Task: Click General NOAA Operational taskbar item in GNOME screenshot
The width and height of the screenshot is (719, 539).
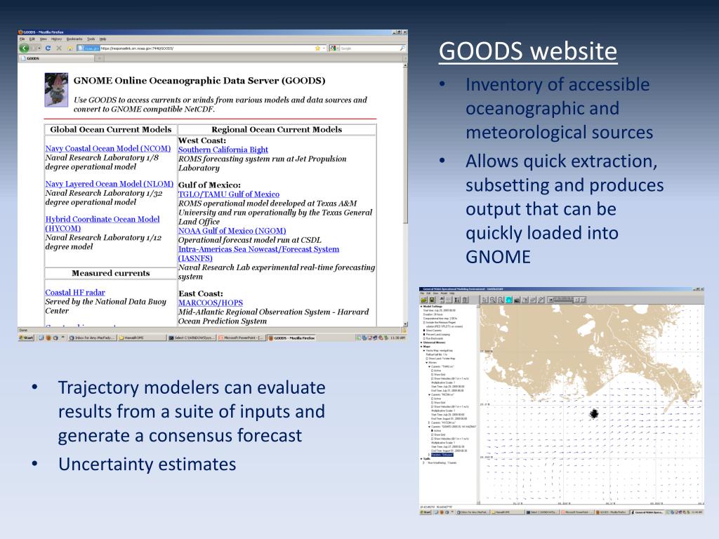Action: click(647, 512)
